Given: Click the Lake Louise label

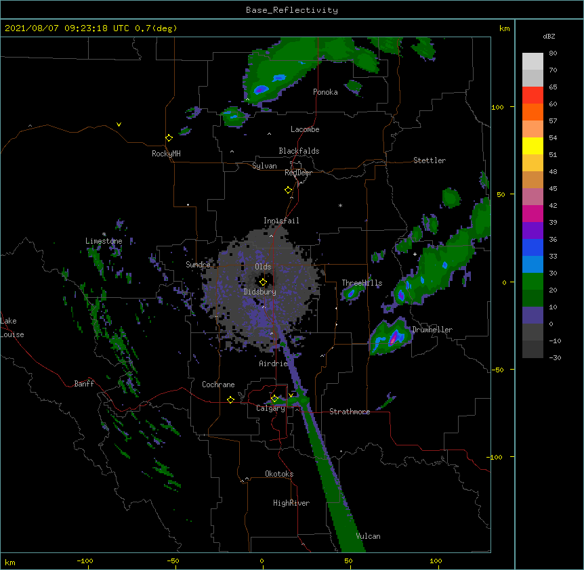Looking at the screenshot, I should pos(12,328).
